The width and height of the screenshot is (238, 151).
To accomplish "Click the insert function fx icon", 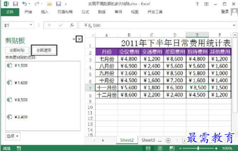I will (72, 25).
